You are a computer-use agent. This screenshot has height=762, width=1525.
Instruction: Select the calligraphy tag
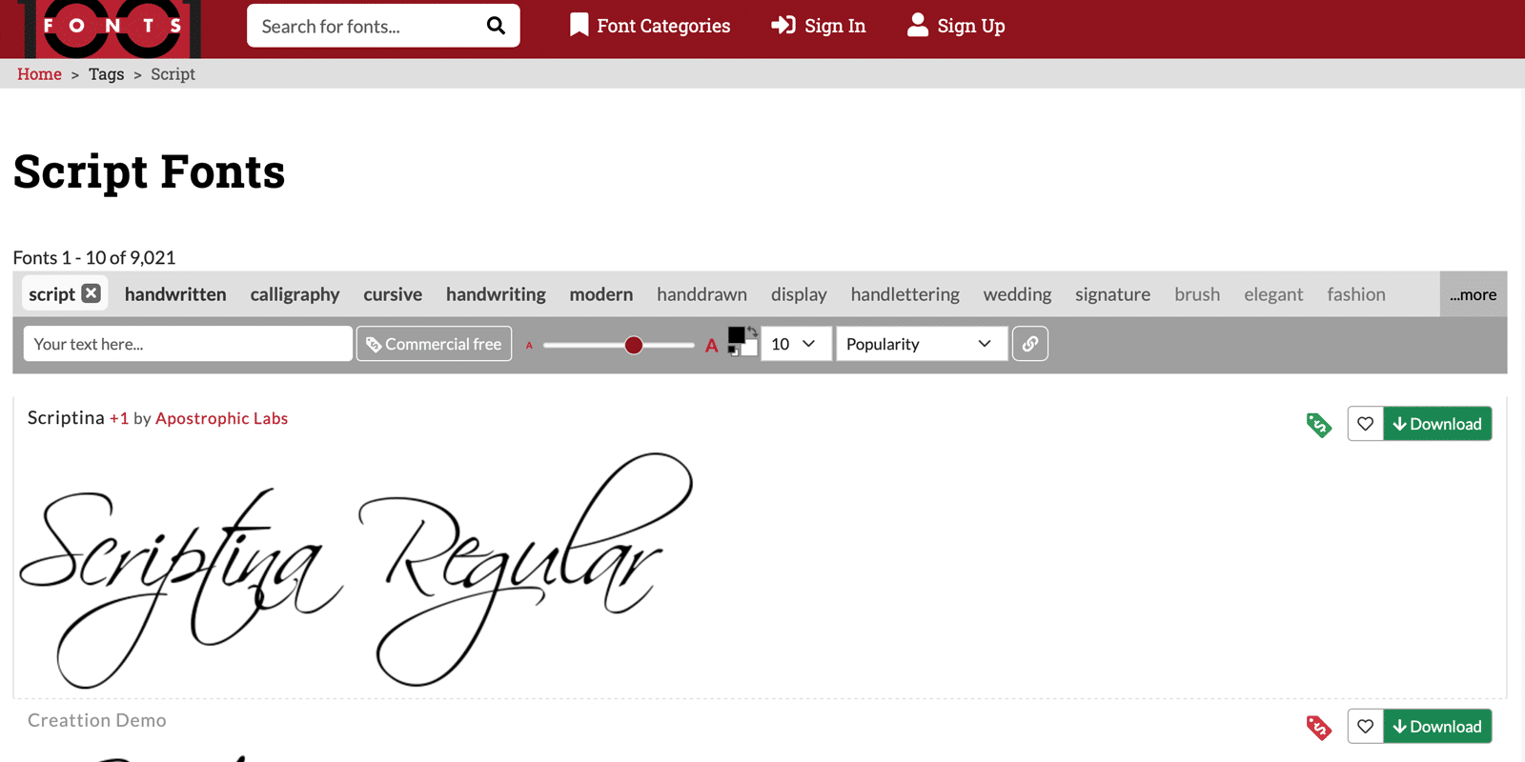pyautogui.click(x=295, y=294)
